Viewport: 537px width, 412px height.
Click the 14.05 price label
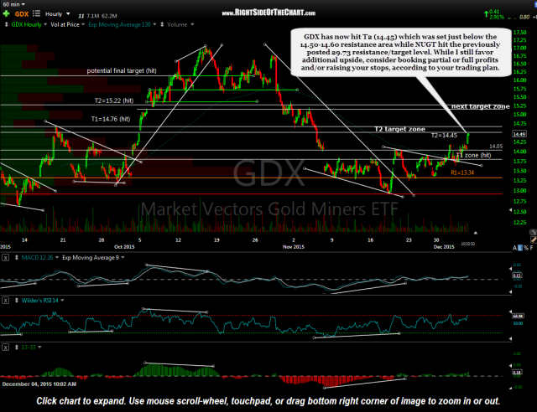click(496, 147)
